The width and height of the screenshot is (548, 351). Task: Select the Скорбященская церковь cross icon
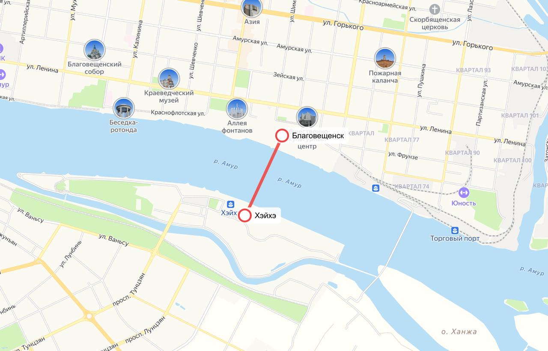point(435,9)
